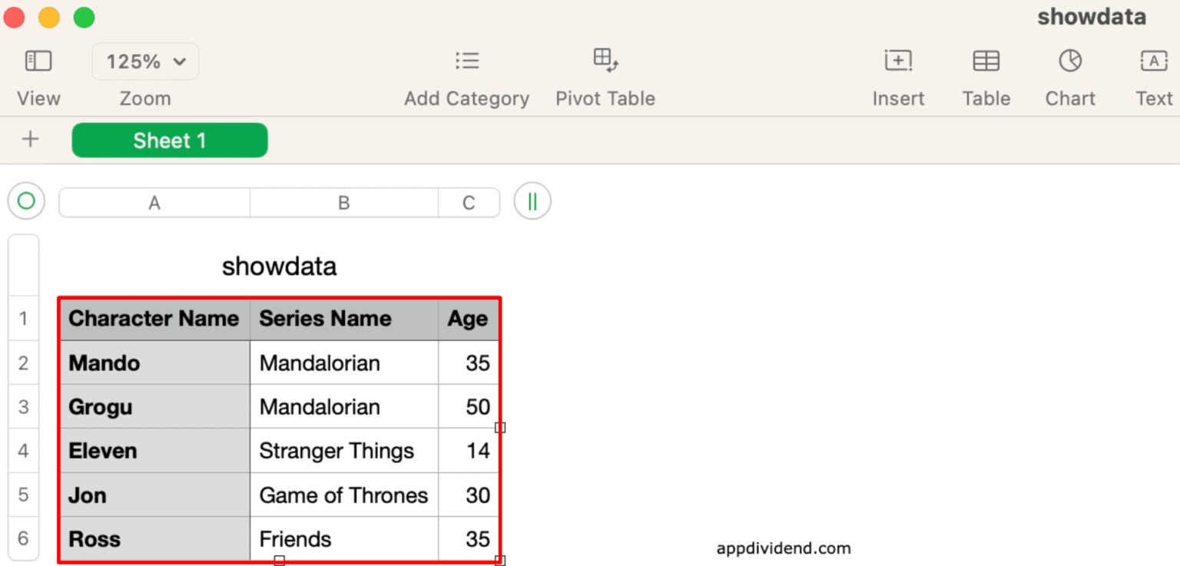Screen dimensions: 1180x566
Task: Open the Zoom level dropdown
Action: pos(145,61)
